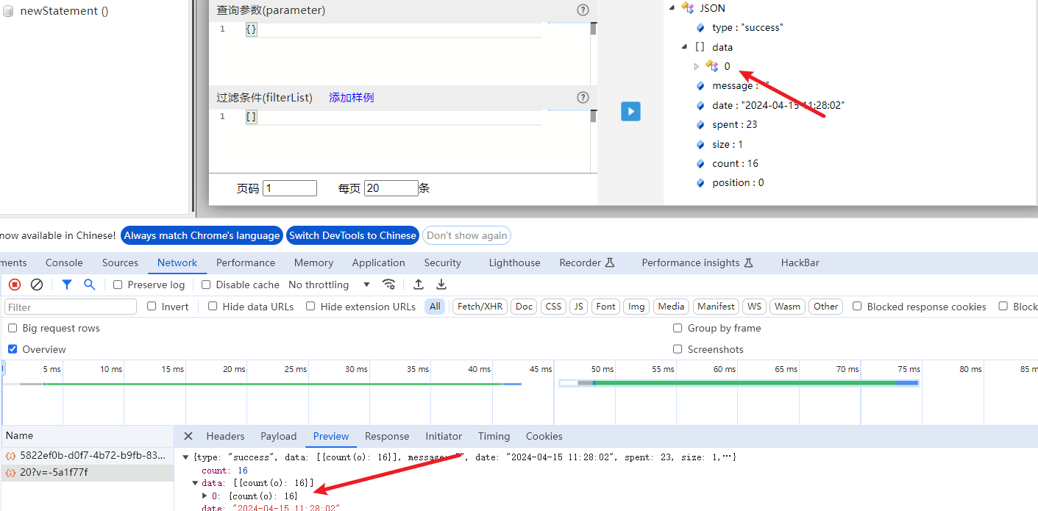Image resolution: width=1038 pixels, height=511 pixels.
Task: Click the filterList editor scrollbar
Action: click(593, 116)
